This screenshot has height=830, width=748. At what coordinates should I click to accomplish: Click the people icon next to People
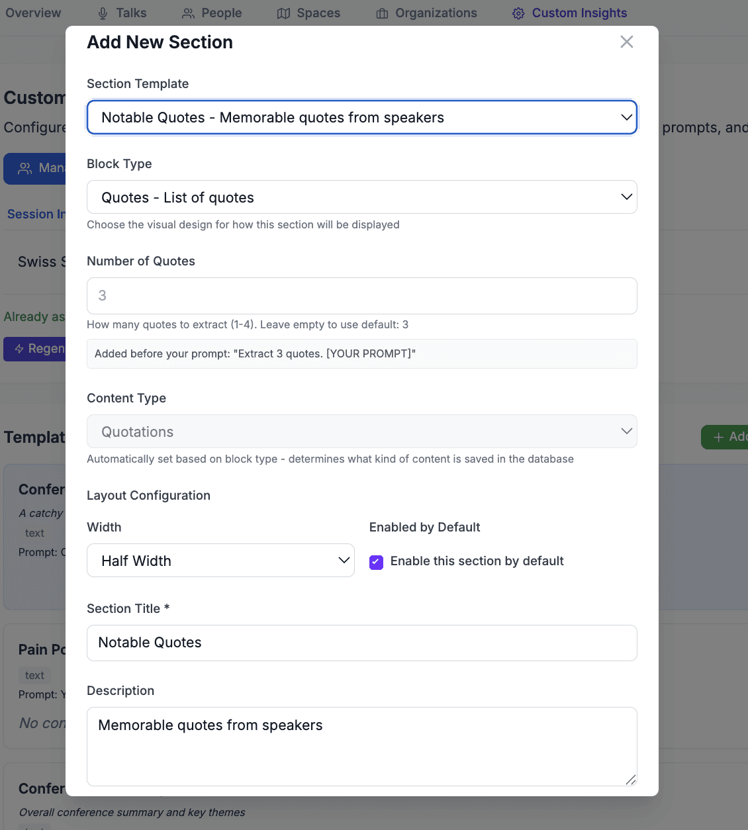point(189,14)
